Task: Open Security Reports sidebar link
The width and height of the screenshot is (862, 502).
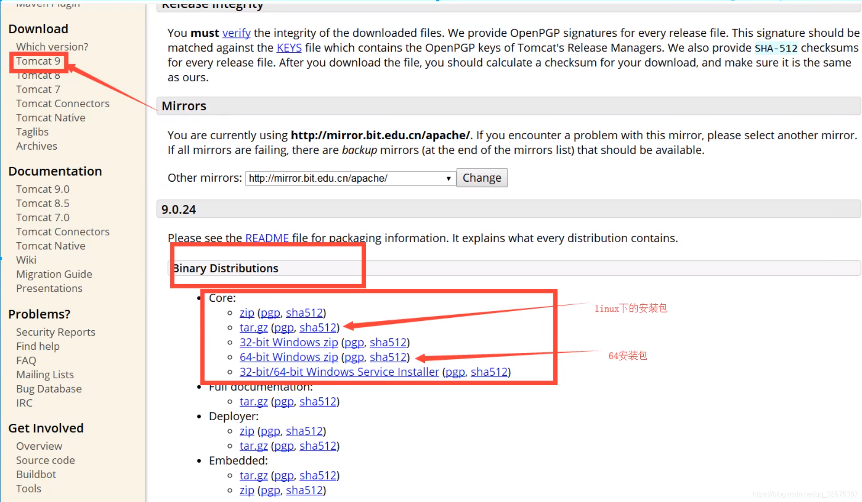Action: coord(55,332)
